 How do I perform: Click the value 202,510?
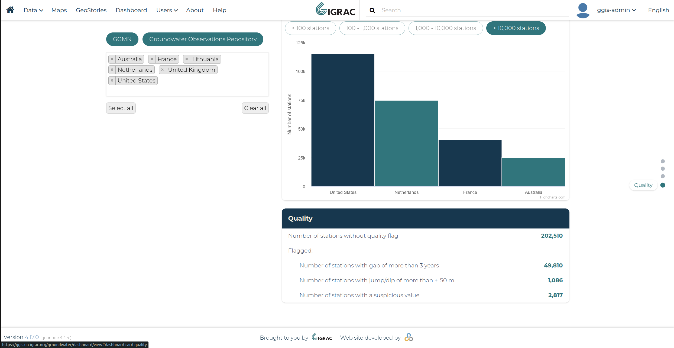(x=552, y=236)
